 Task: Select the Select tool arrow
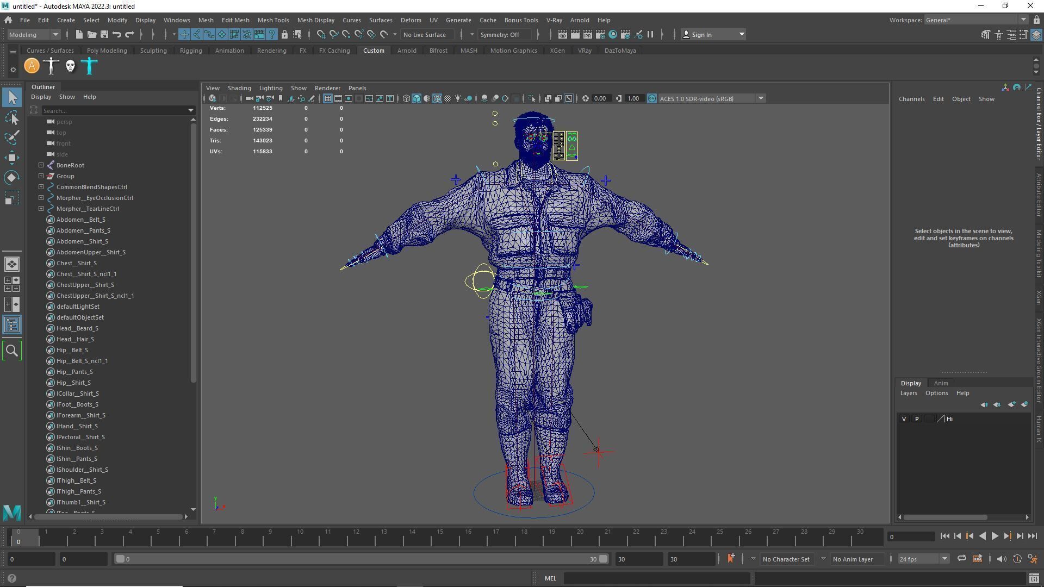pos(13,98)
